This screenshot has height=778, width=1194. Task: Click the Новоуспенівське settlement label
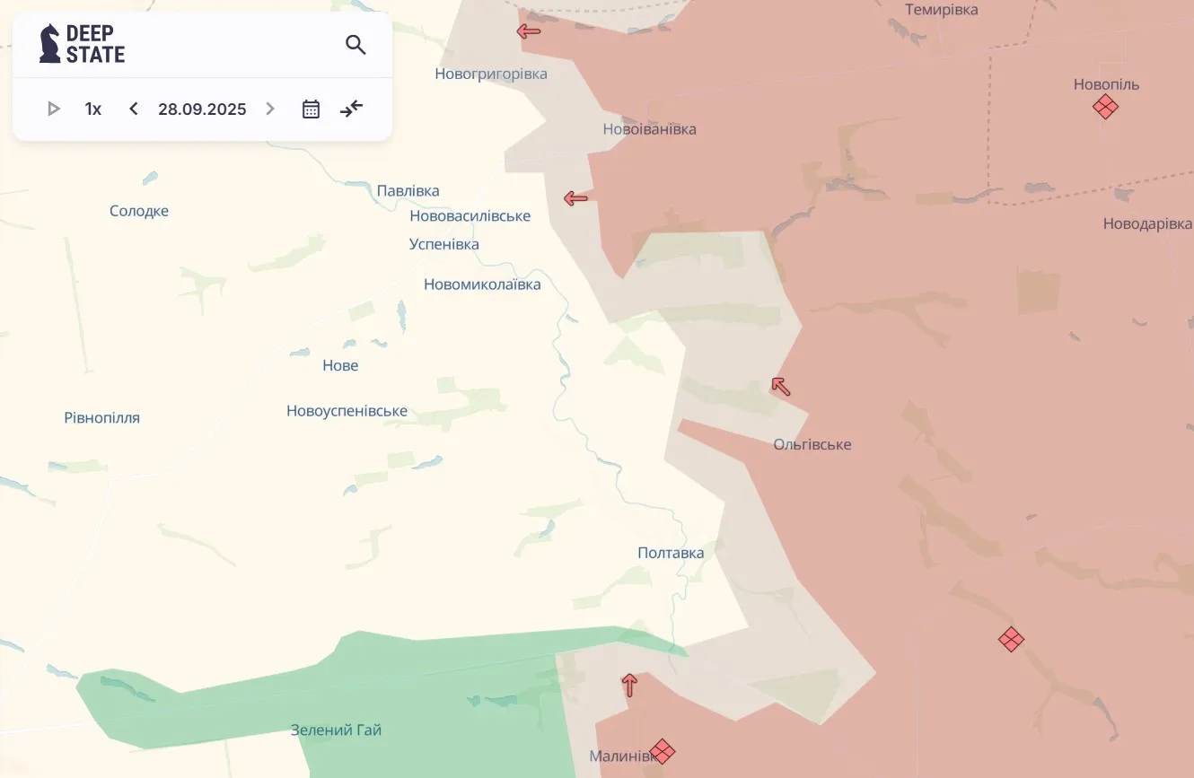click(347, 411)
